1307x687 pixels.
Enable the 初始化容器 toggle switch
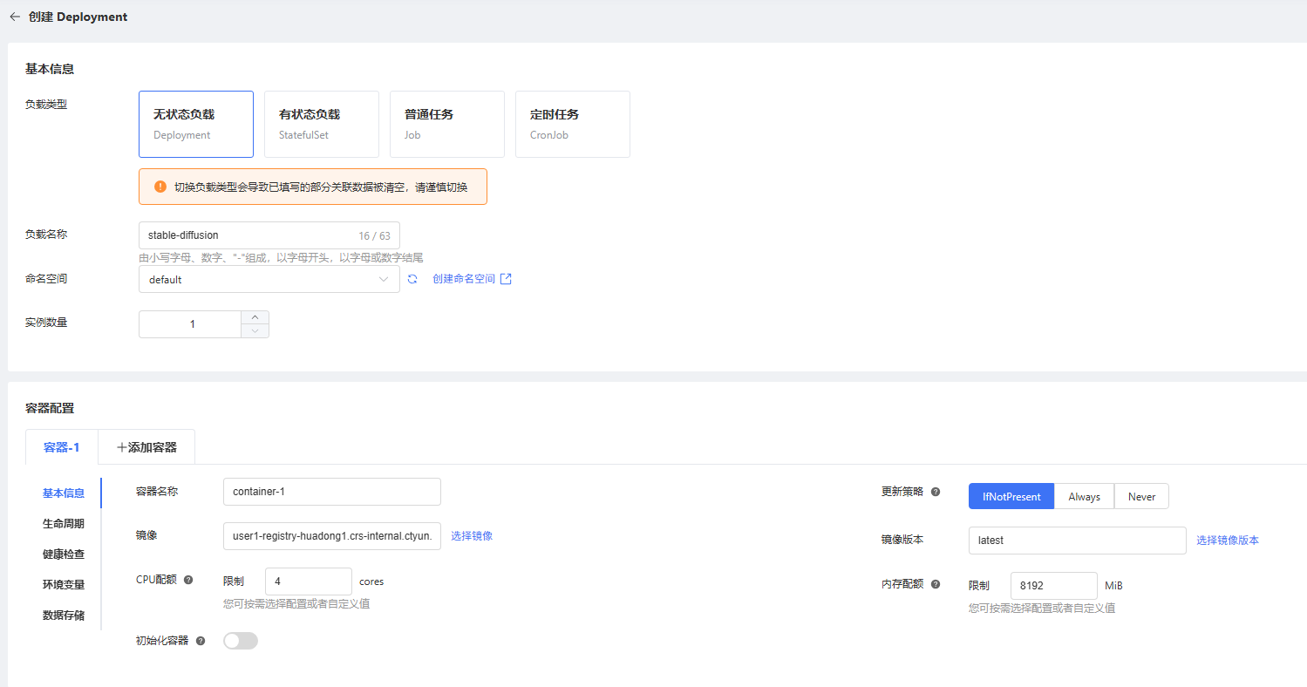click(241, 641)
